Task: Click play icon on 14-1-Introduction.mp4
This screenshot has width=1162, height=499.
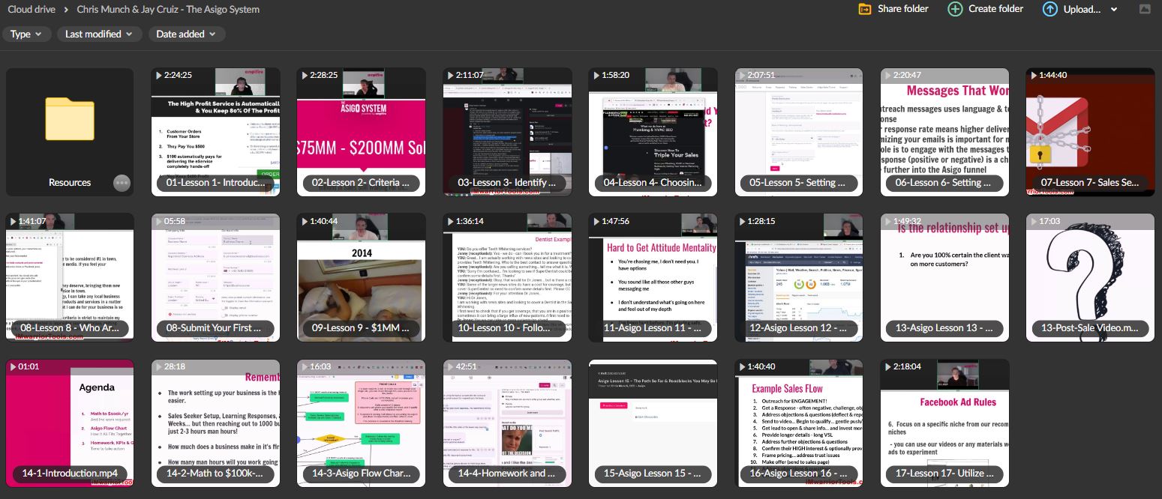Action: 13,367
